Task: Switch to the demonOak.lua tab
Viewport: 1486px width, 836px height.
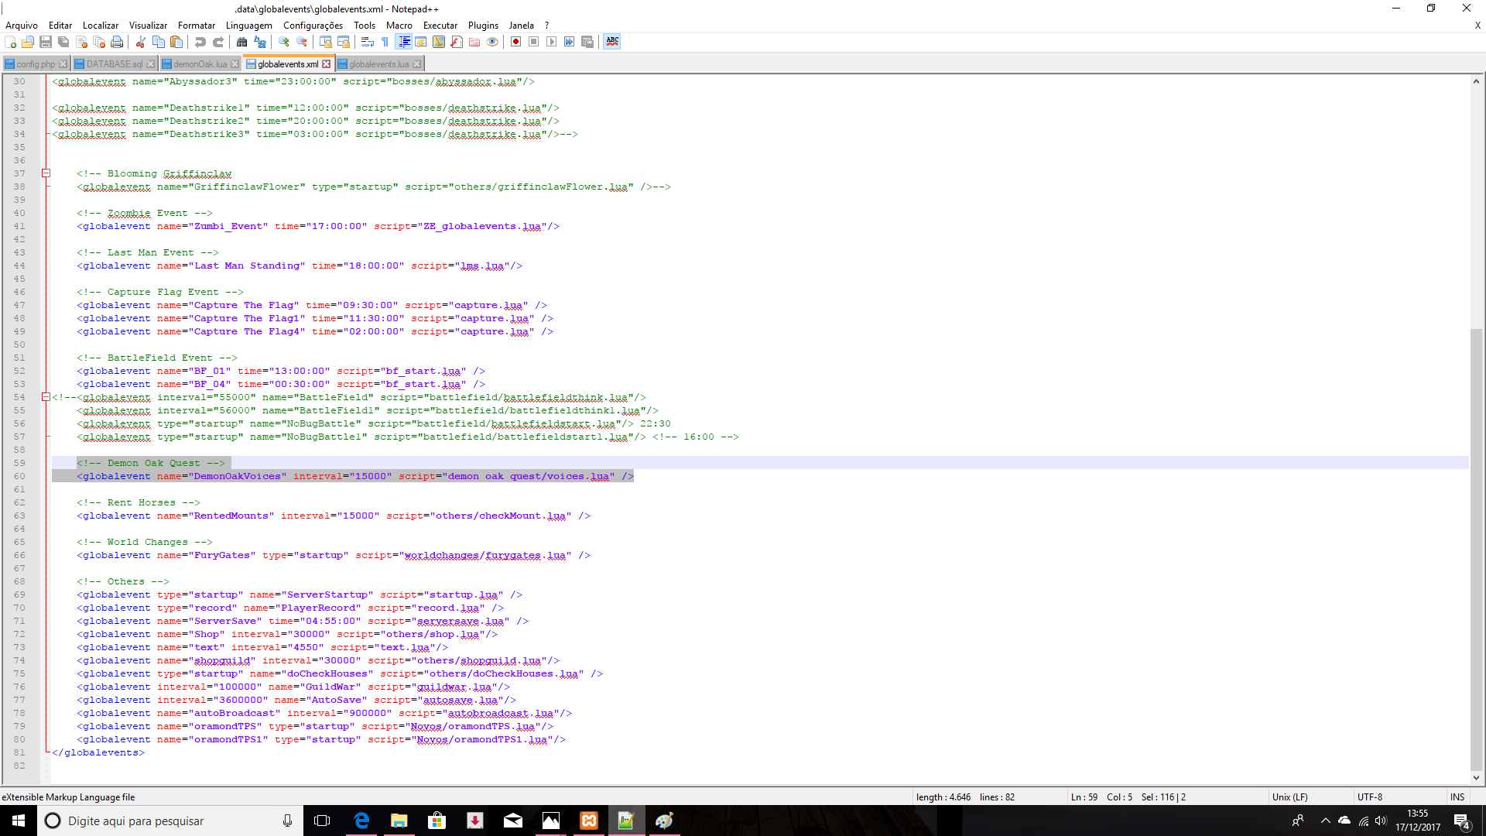Action: (200, 64)
